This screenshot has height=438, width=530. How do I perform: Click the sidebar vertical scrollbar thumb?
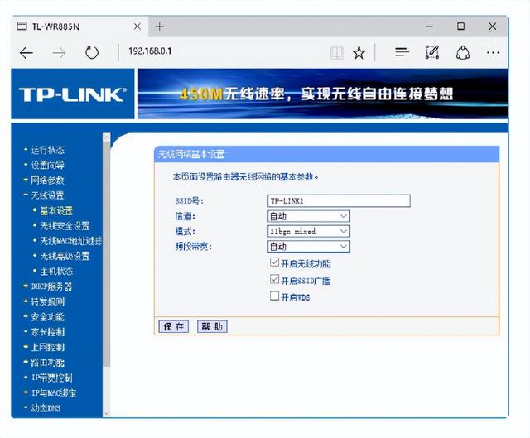coord(107,253)
